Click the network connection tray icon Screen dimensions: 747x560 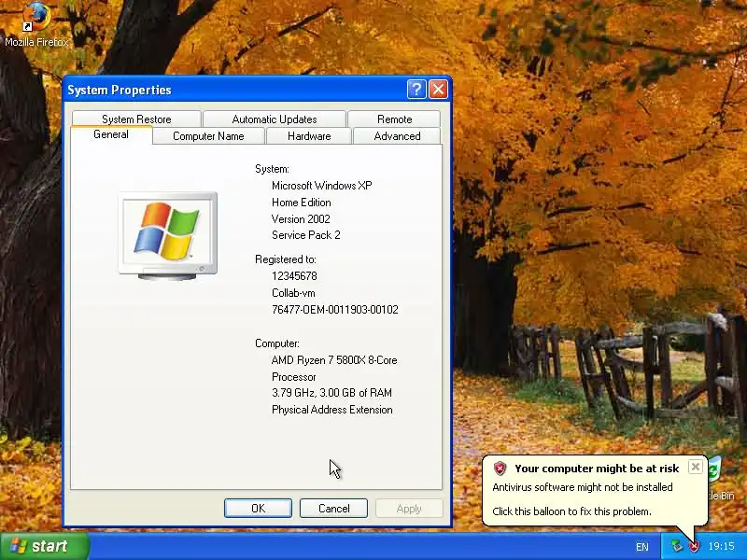(676, 546)
